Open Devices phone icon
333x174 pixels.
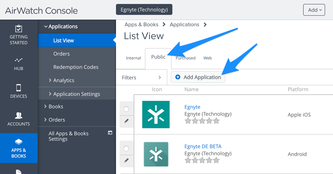[x=18, y=88]
